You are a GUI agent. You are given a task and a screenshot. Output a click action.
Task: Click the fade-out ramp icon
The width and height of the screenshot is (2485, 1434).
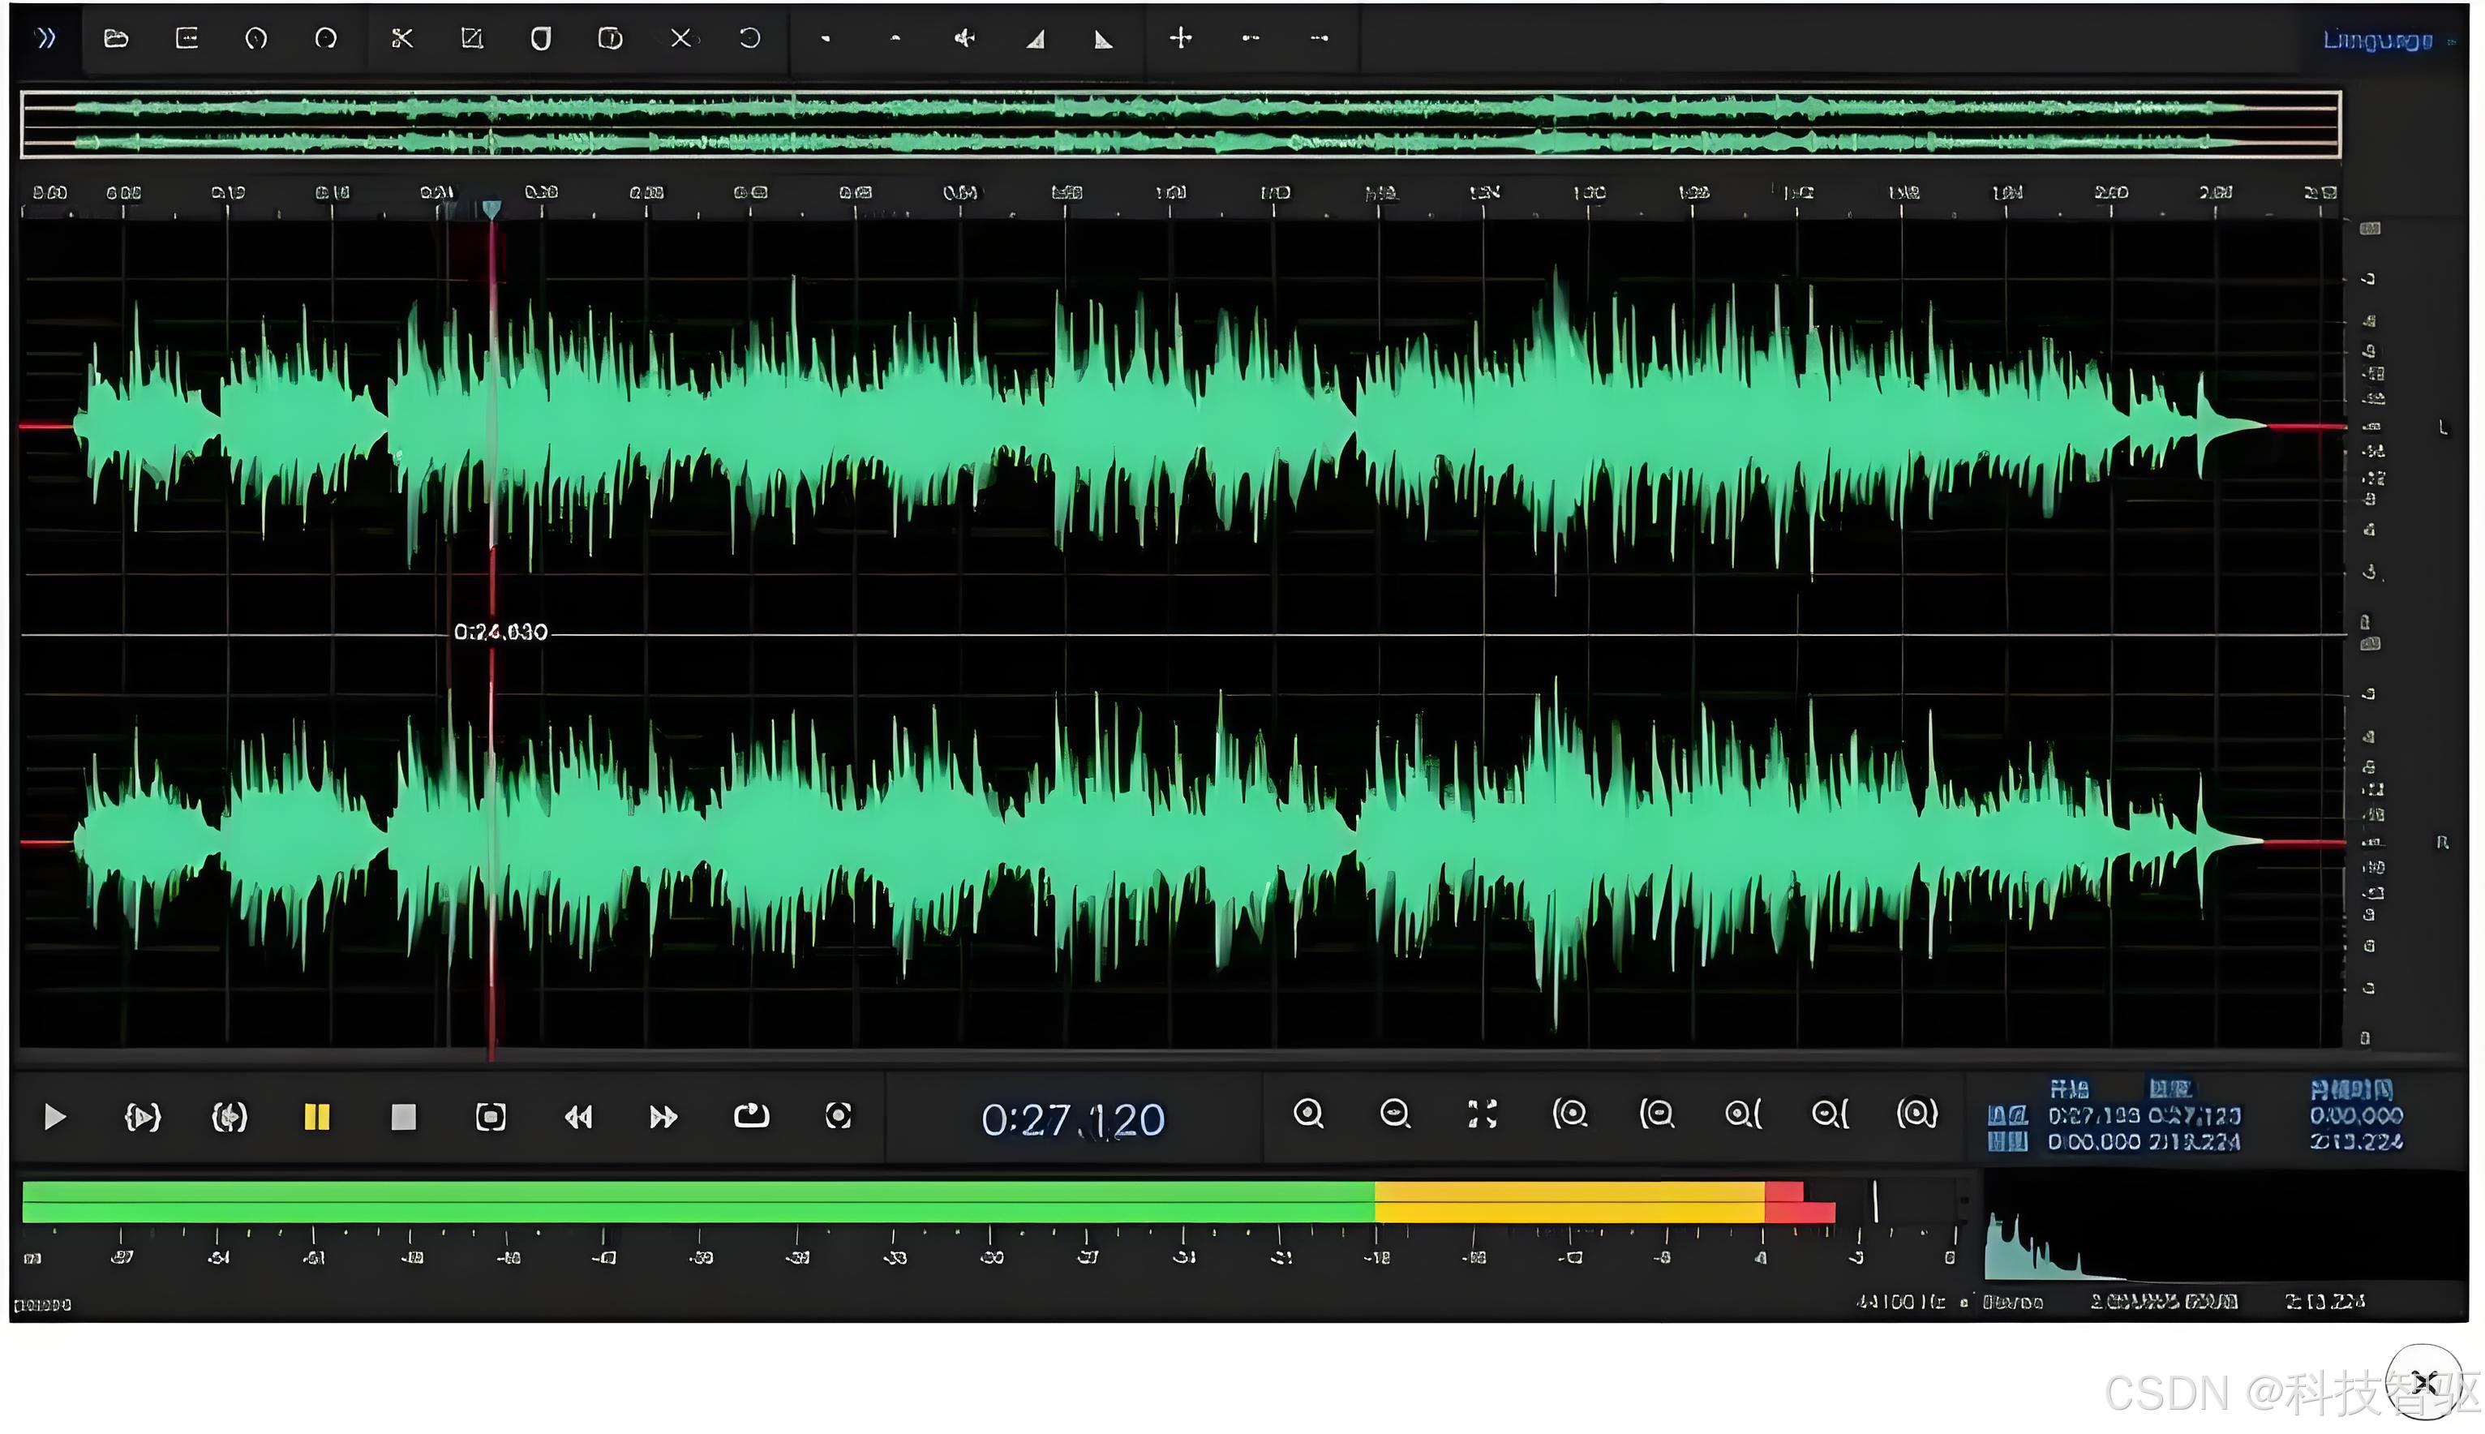coord(1104,40)
